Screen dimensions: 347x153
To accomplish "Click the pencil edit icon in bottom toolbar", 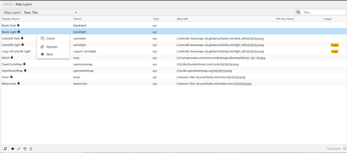I will pos(19,149).
